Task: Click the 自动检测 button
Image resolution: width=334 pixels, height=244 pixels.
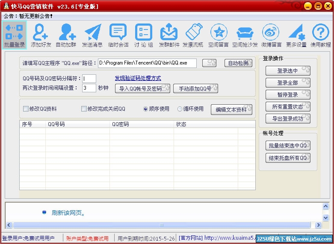Action: (x=238, y=63)
